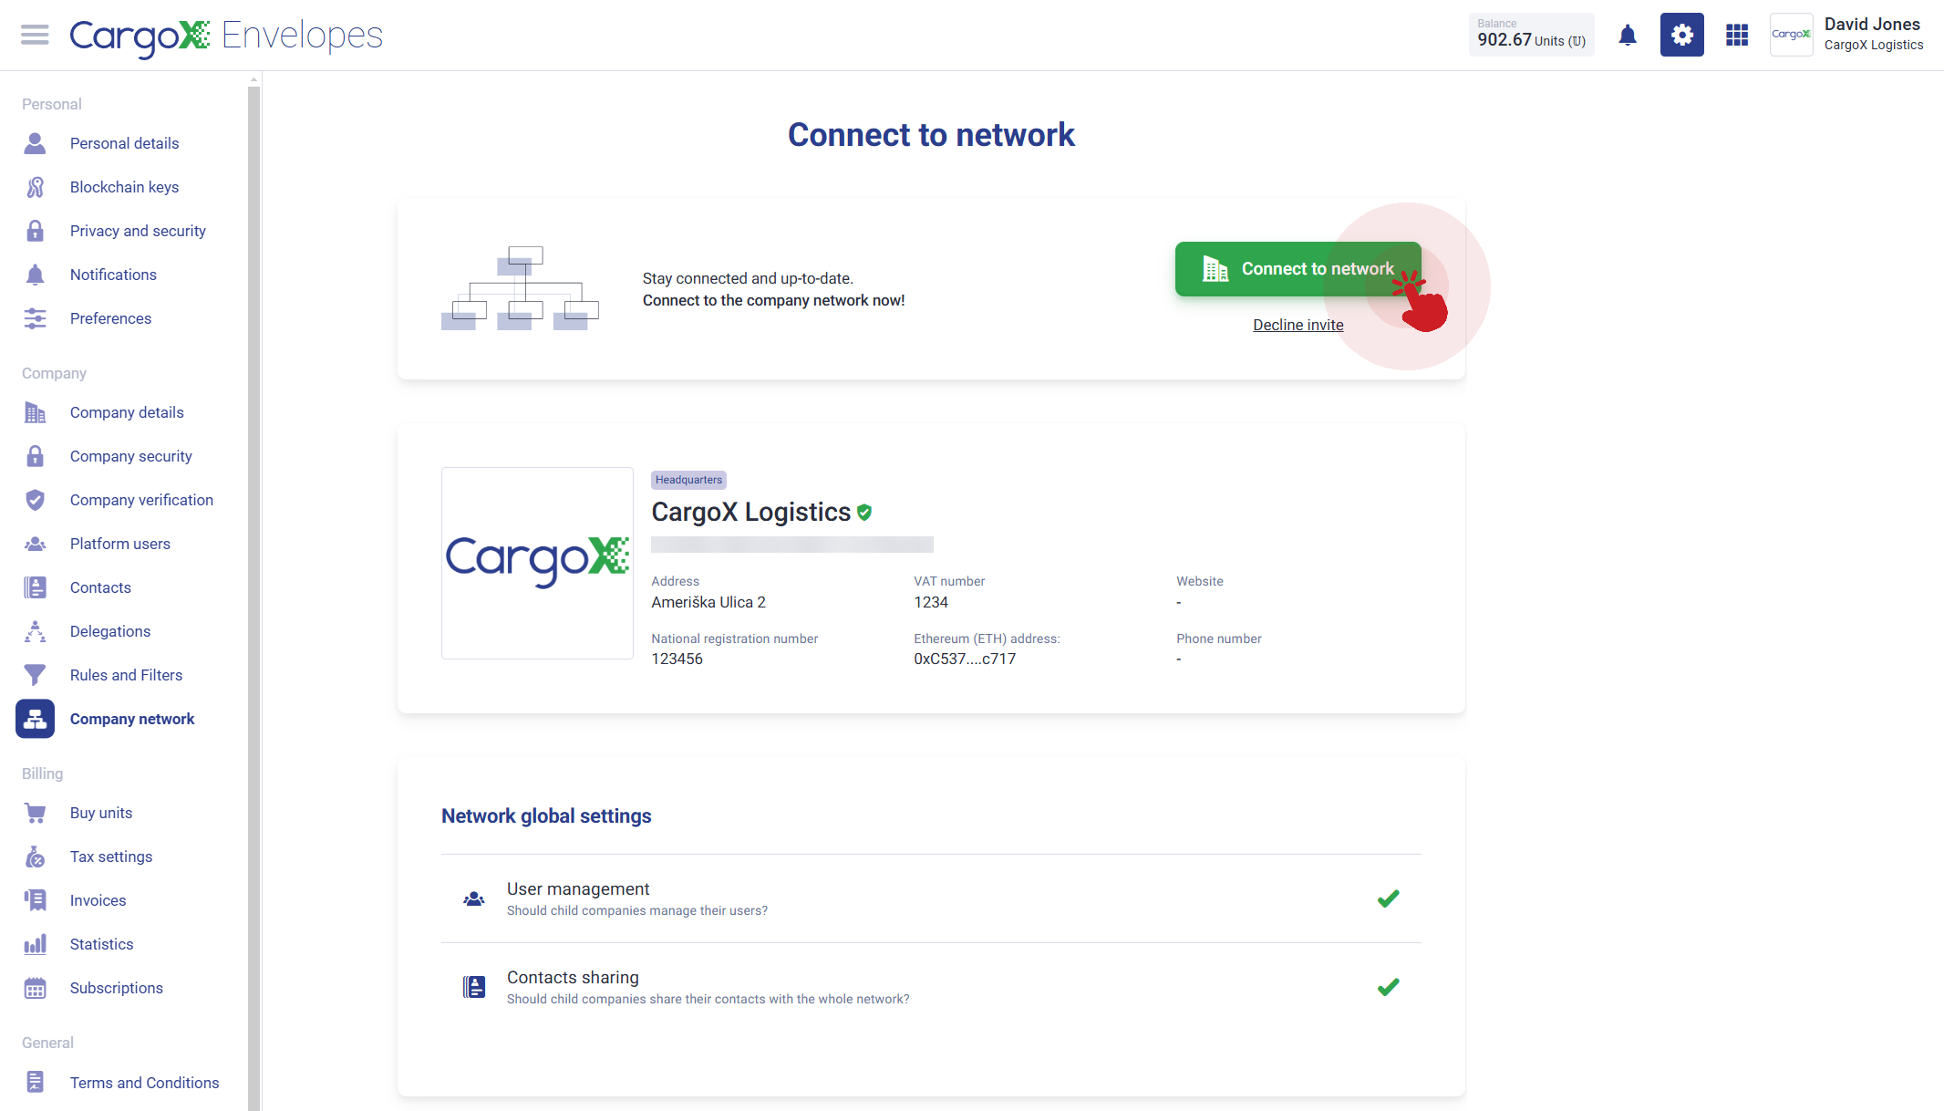Open Delegations menu item
The width and height of the screenshot is (1944, 1111).
(110, 631)
